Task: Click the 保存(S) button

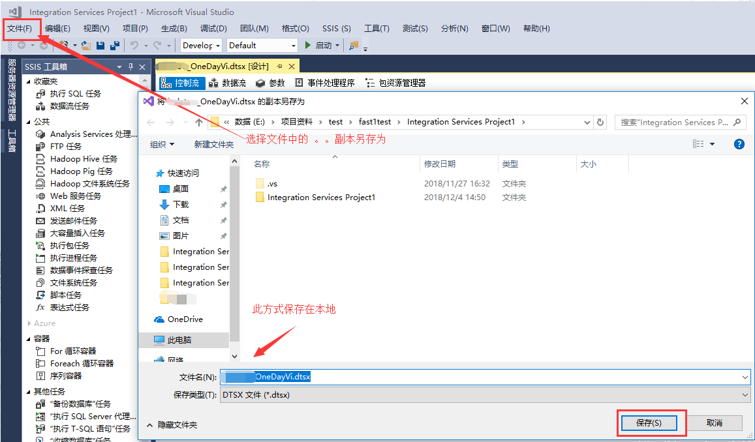Action: click(x=651, y=422)
